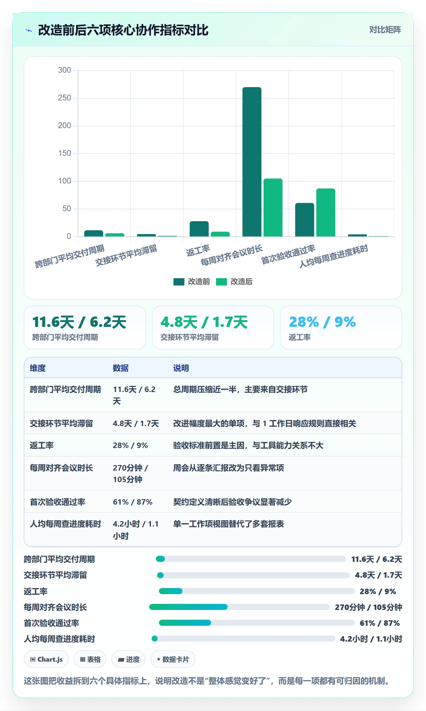The width and height of the screenshot is (426, 711).
Task: Click the 改造前 bar for 首次验收通过率
Action: [x=305, y=219]
